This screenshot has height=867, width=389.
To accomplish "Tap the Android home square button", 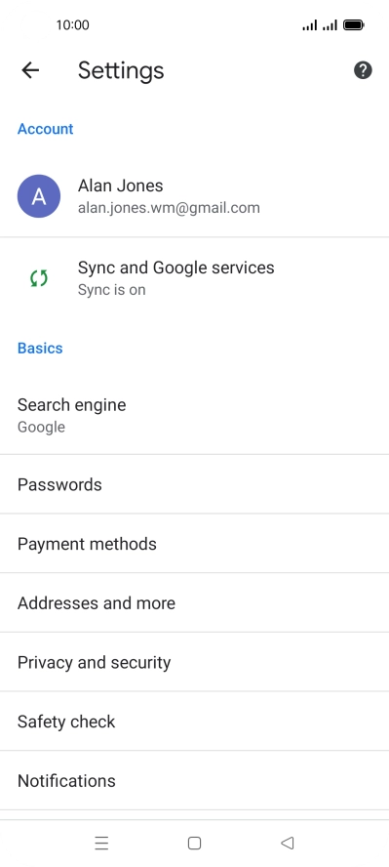I will coord(194,843).
